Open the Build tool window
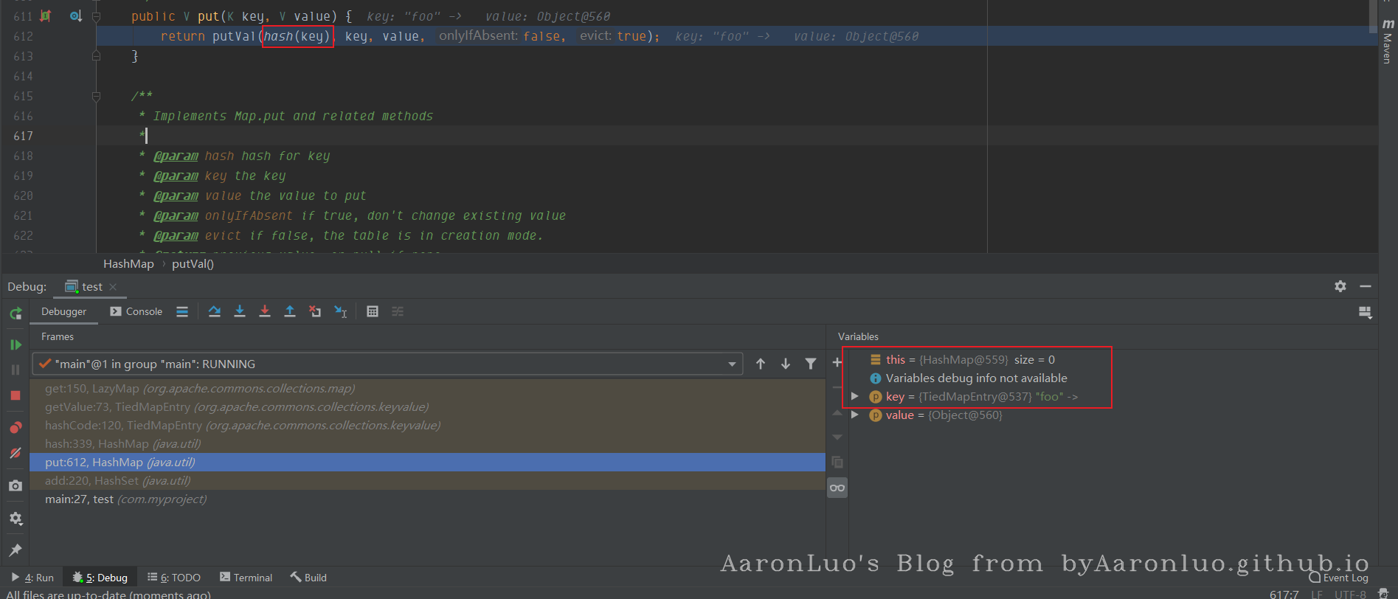Image resolution: width=1398 pixels, height=599 pixels. click(308, 578)
